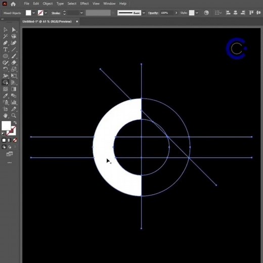Open the graphic Style dropdown
Viewport: 263px width, 263px height.
click(x=197, y=13)
